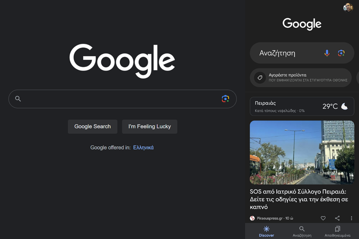Click the Piraeuspress.gr source label
The height and width of the screenshot is (239, 359).
click(269, 218)
